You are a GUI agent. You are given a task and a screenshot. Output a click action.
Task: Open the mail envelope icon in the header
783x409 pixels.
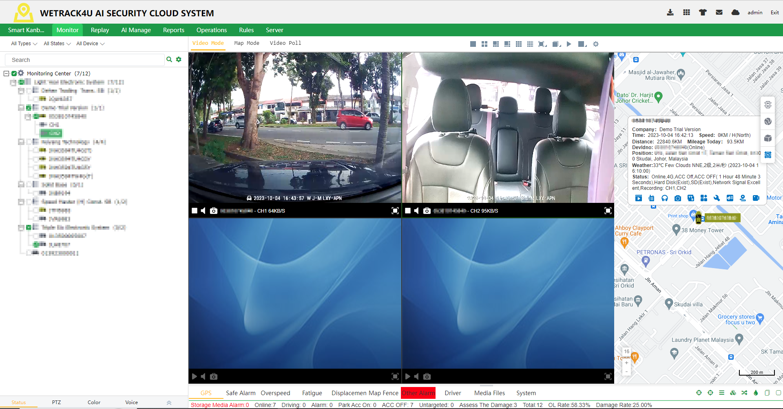tap(719, 12)
